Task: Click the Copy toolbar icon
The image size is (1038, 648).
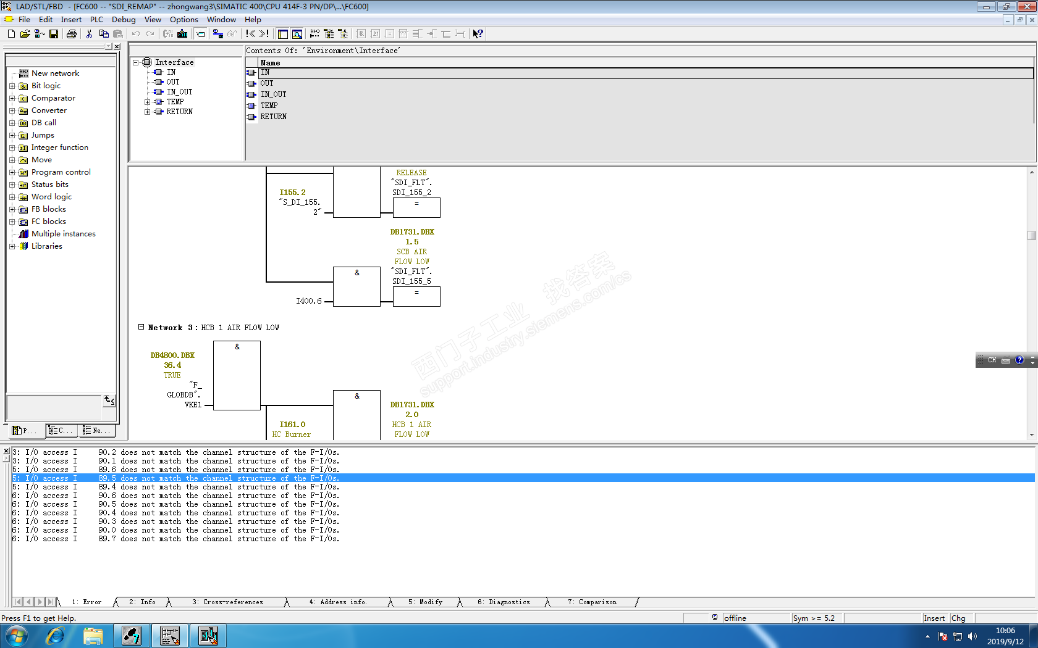Action: [x=104, y=34]
